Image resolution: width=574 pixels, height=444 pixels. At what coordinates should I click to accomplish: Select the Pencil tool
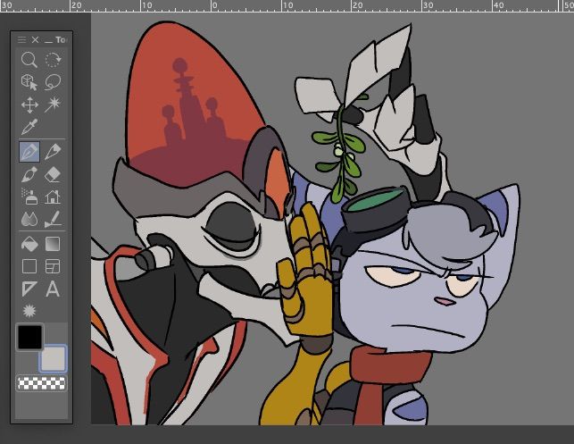(53, 152)
